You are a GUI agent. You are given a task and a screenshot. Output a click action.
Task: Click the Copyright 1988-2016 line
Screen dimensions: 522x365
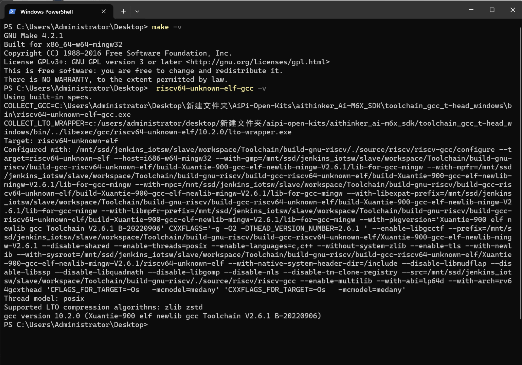[x=118, y=53]
